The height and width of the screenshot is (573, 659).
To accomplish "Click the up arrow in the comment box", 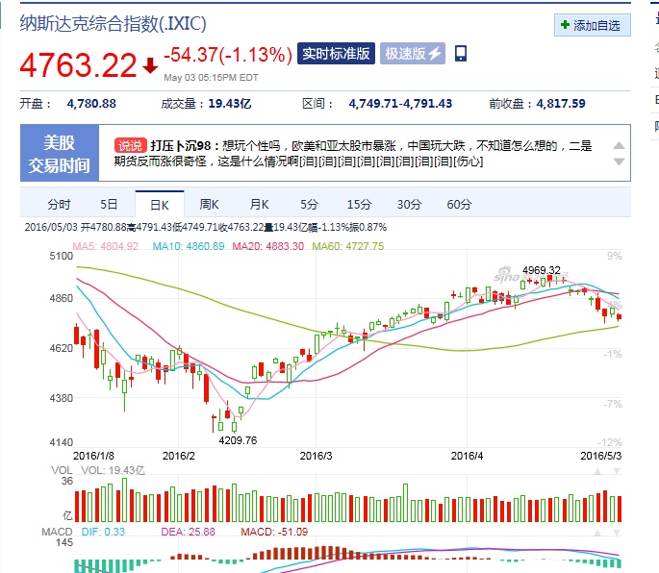I will pos(619,145).
